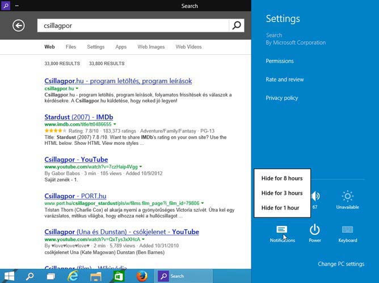Choose Hide for 1 hour
Image resolution: width=379 pixels, height=283 pixels.
tap(280, 208)
